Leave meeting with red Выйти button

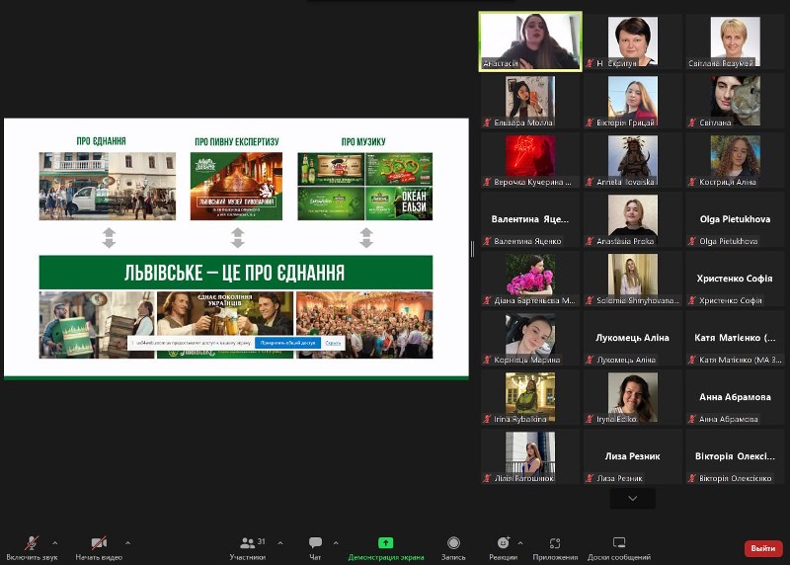pyautogui.click(x=762, y=548)
